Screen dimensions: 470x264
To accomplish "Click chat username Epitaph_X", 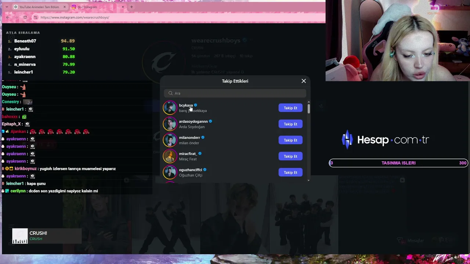I will click(x=12, y=124).
